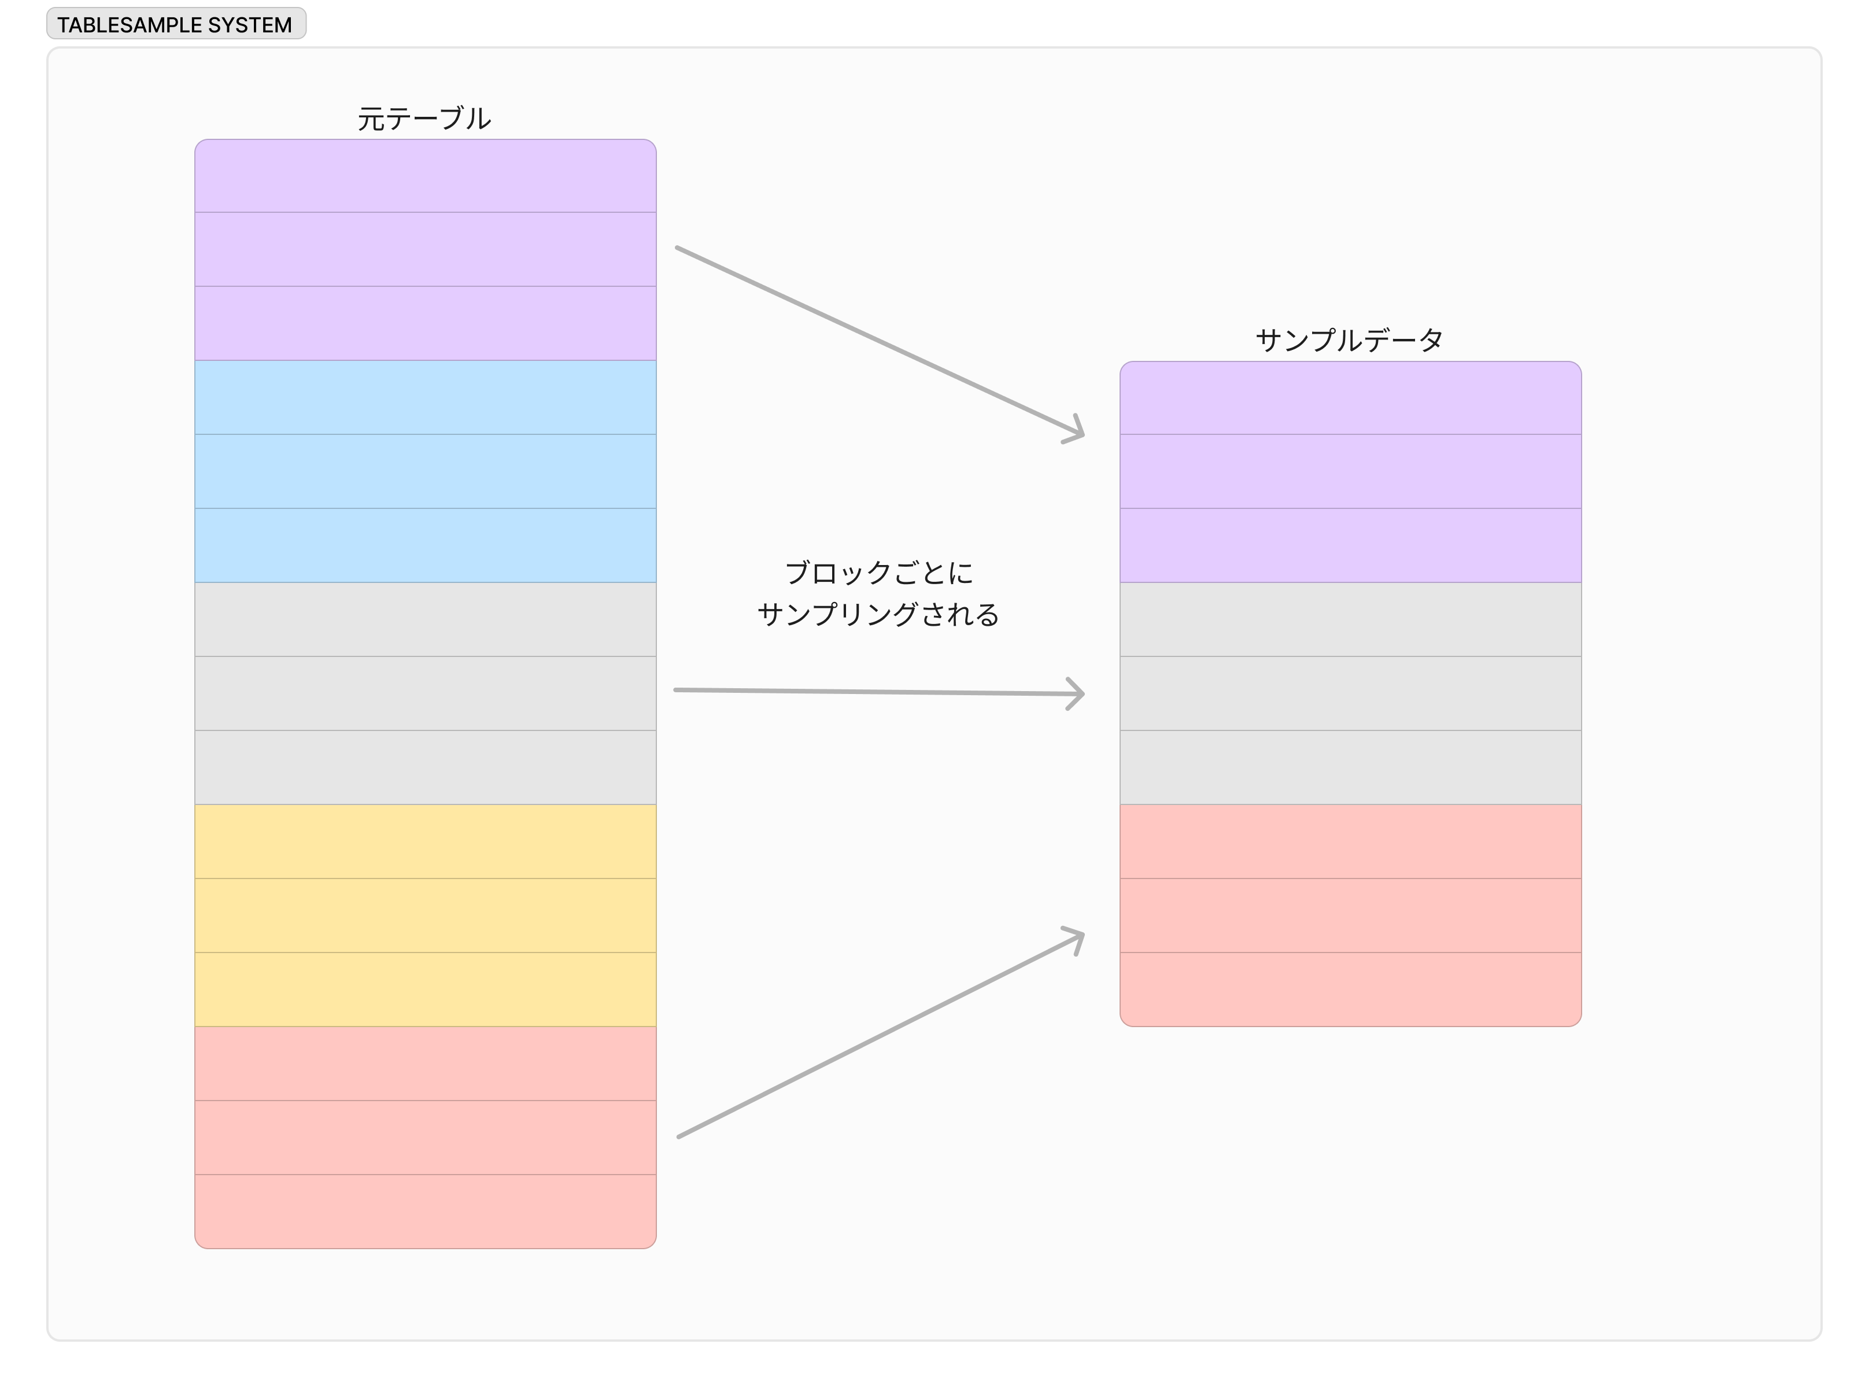Click the bottom pink row in 元テーブル
Viewport: 1869px width, 1388px height.
click(x=425, y=1210)
